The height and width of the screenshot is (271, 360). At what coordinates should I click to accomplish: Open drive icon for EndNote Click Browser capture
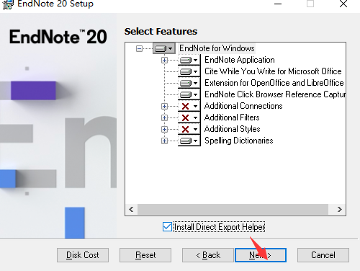pyautogui.click(x=189, y=94)
